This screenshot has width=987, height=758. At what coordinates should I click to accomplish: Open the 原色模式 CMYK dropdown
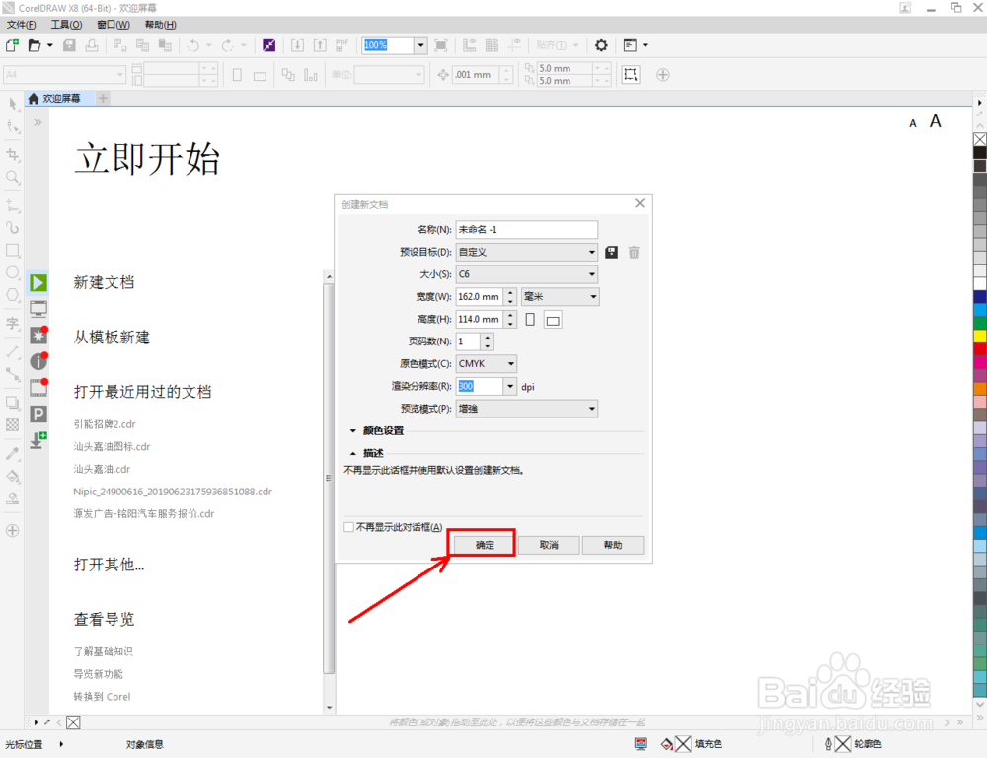[x=487, y=364]
